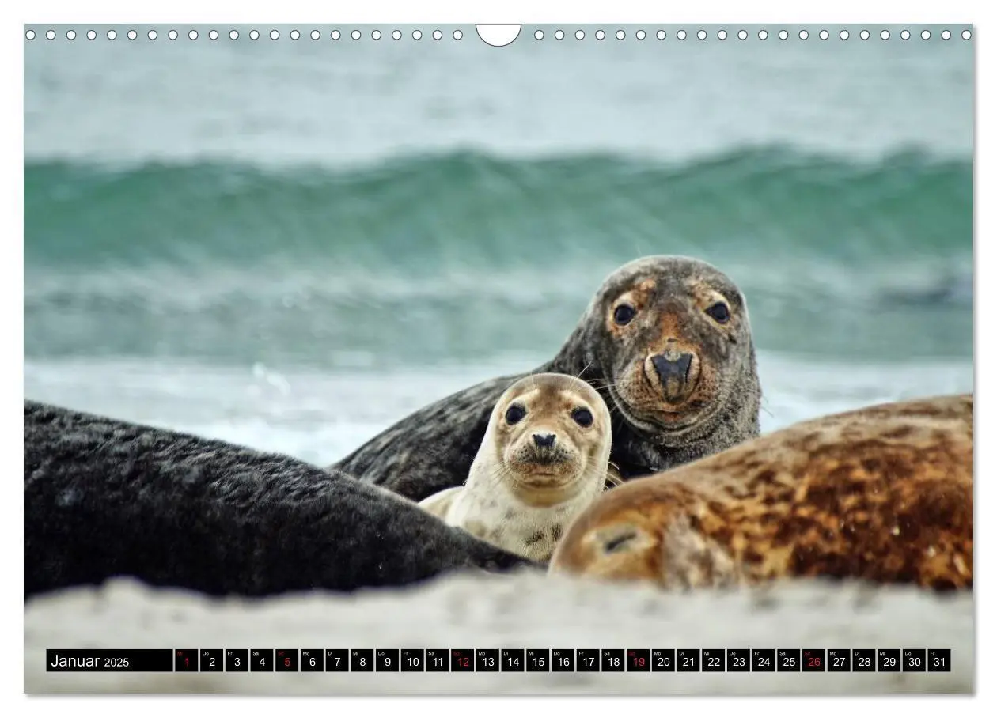Select the red Sunday date 26
This screenshot has height=718, width=997.
point(813,661)
